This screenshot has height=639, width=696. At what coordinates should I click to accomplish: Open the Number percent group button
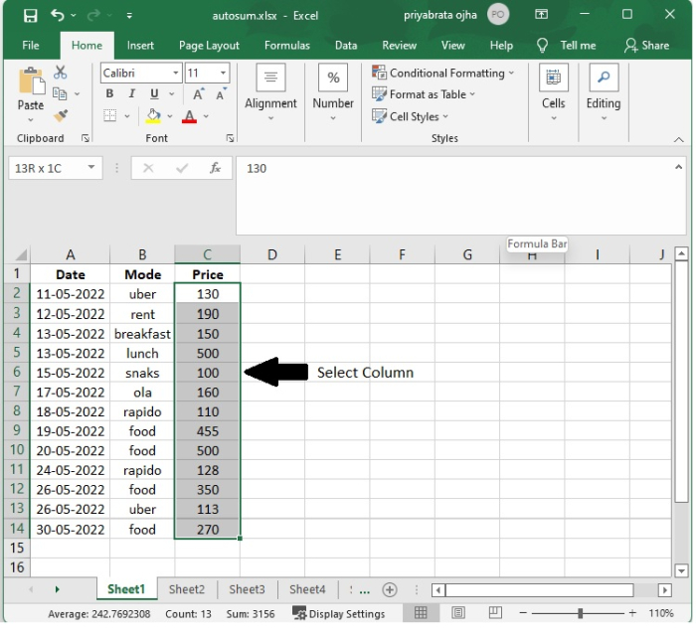coord(333,92)
